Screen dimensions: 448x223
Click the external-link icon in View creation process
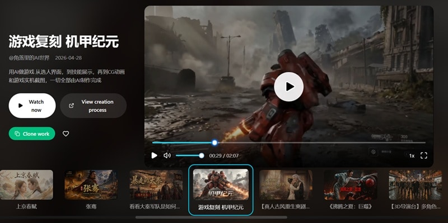point(72,106)
